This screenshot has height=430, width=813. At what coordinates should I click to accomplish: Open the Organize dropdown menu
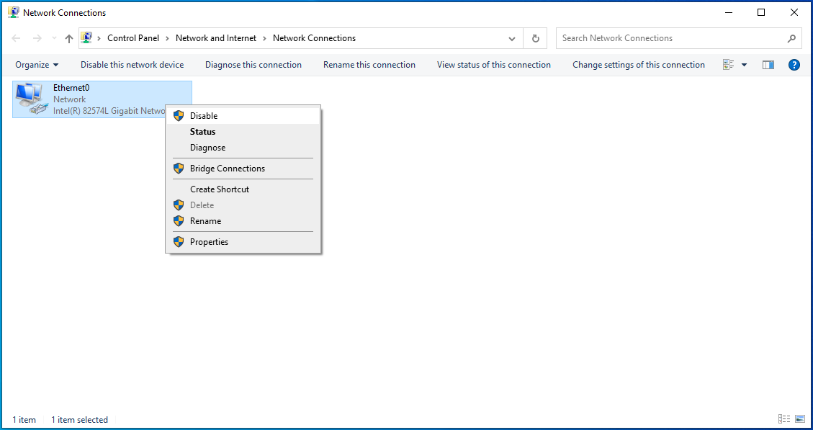[37, 65]
